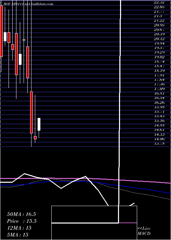Open the <<Live MACD link
This screenshot has height=240, width=171.
144,231
